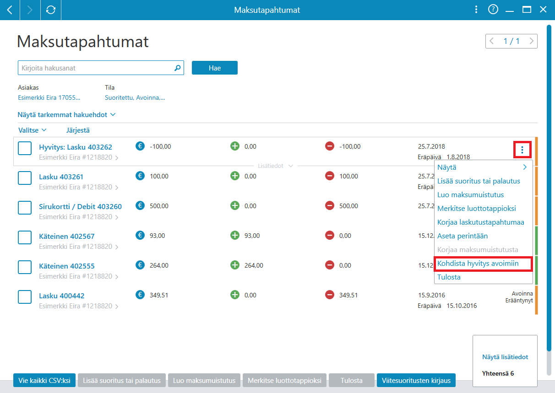This screenshot has height=393, width=555.
Task: Click Viitesuoritusten kirjaus button
Action: click(x=416, y=380)
